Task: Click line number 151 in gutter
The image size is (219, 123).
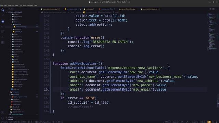Action: [47, 64]
